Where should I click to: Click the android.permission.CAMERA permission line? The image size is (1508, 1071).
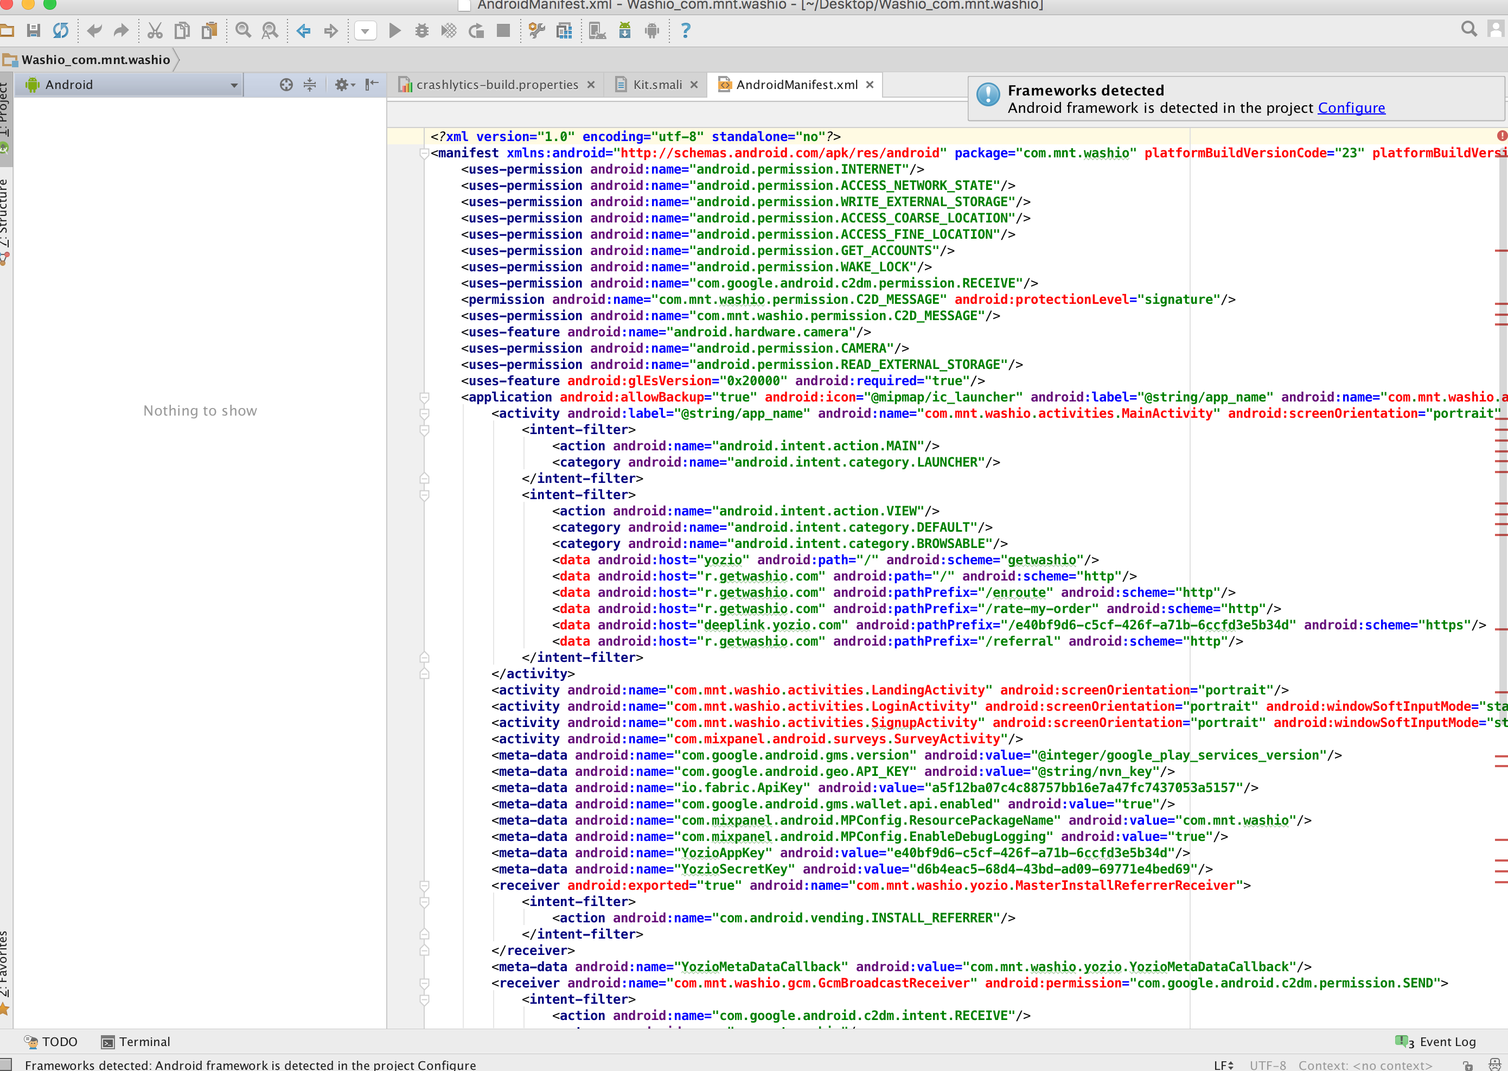tap(685, 348)
